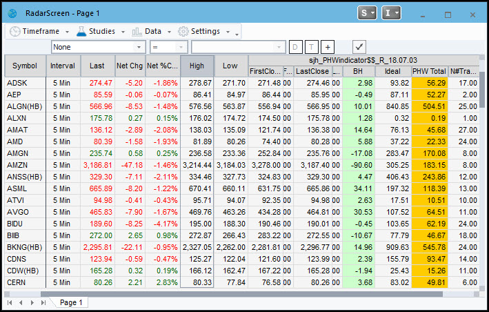The height and width of the screenshot is (312, 489).
Task: Select the ANSS(HB) symbol cell
Action: tap(25, 177)
